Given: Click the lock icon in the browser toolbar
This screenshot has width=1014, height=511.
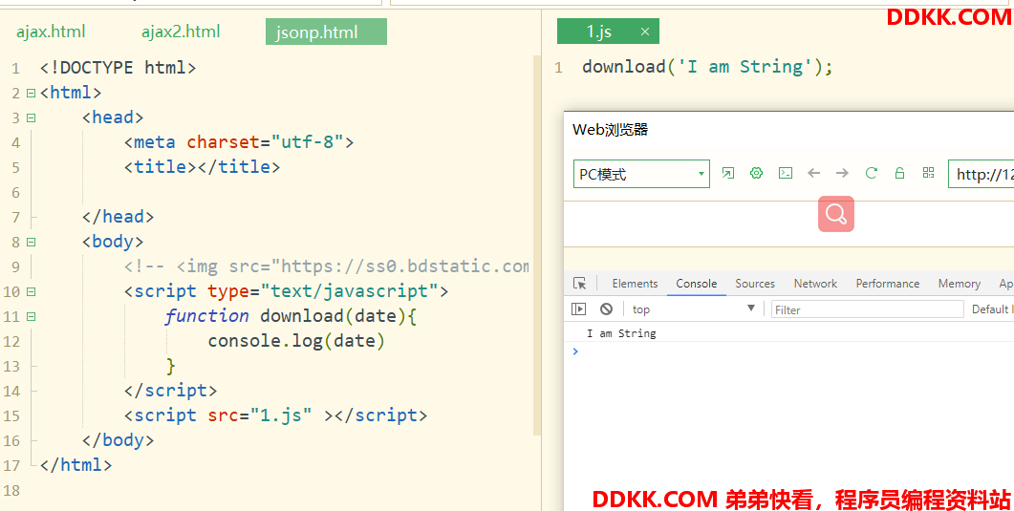Looking at the screenshot, I should pyautogui.click(x=899, y=173).
